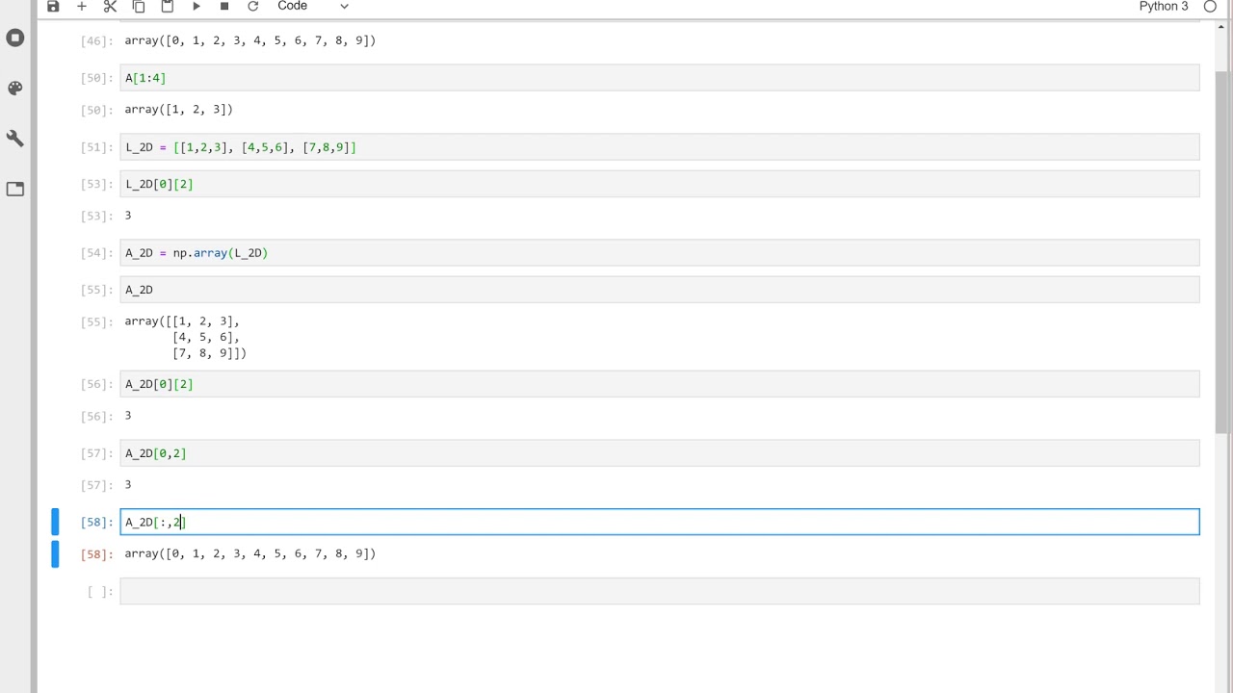
Task: Click the array([1, 2, 3]) output
Action: pos(178,110)
